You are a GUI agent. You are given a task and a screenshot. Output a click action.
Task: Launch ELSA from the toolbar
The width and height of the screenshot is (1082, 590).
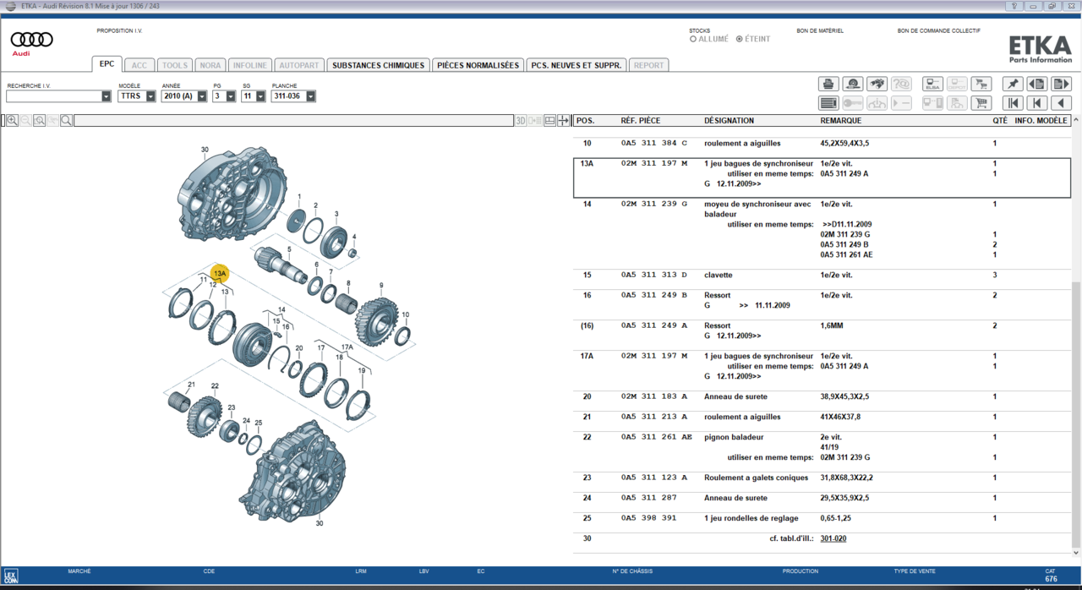coord(932,84)
